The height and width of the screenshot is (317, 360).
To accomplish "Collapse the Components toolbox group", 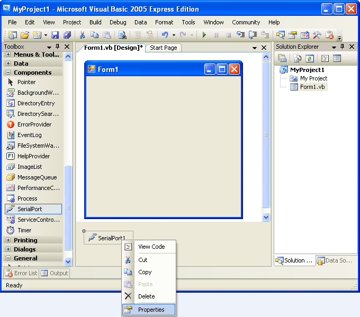I will (x=8, y=73).
